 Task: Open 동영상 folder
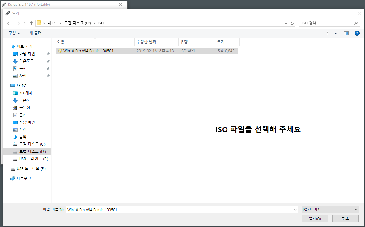pyautogui.click(x=24, y=108)
